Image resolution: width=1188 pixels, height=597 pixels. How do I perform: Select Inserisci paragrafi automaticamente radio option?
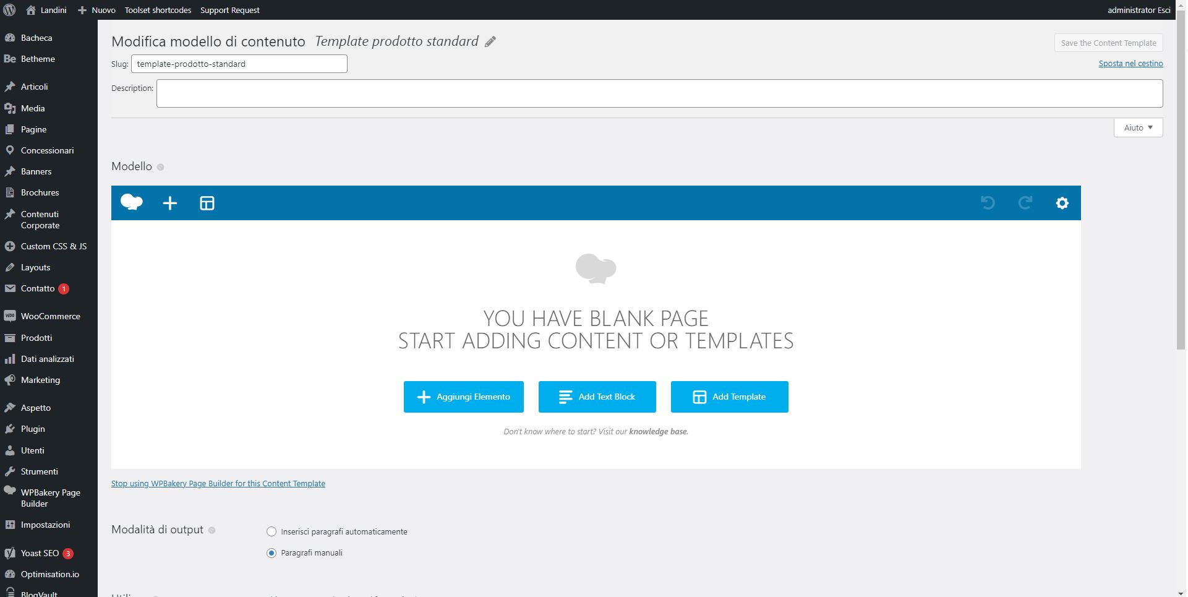(x=271, y=531)
